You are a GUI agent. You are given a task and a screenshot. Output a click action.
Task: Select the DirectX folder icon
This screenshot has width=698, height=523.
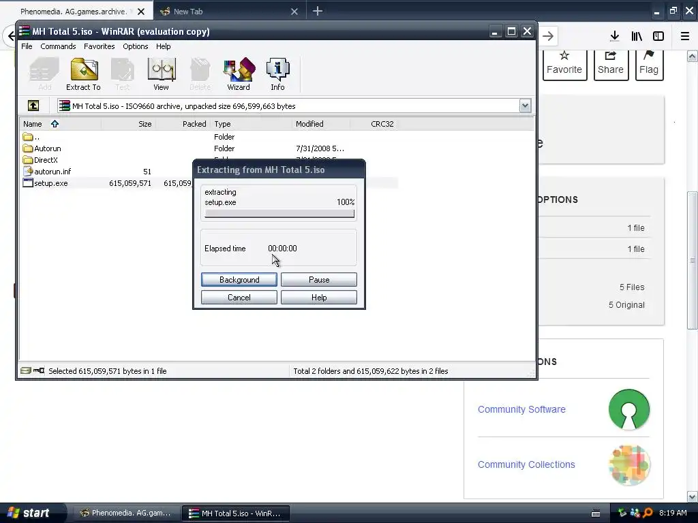click(x=28, y=160)
